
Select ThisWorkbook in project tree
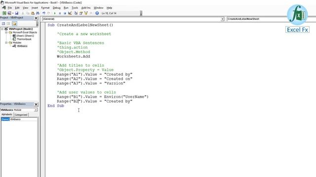pos(24,39)
